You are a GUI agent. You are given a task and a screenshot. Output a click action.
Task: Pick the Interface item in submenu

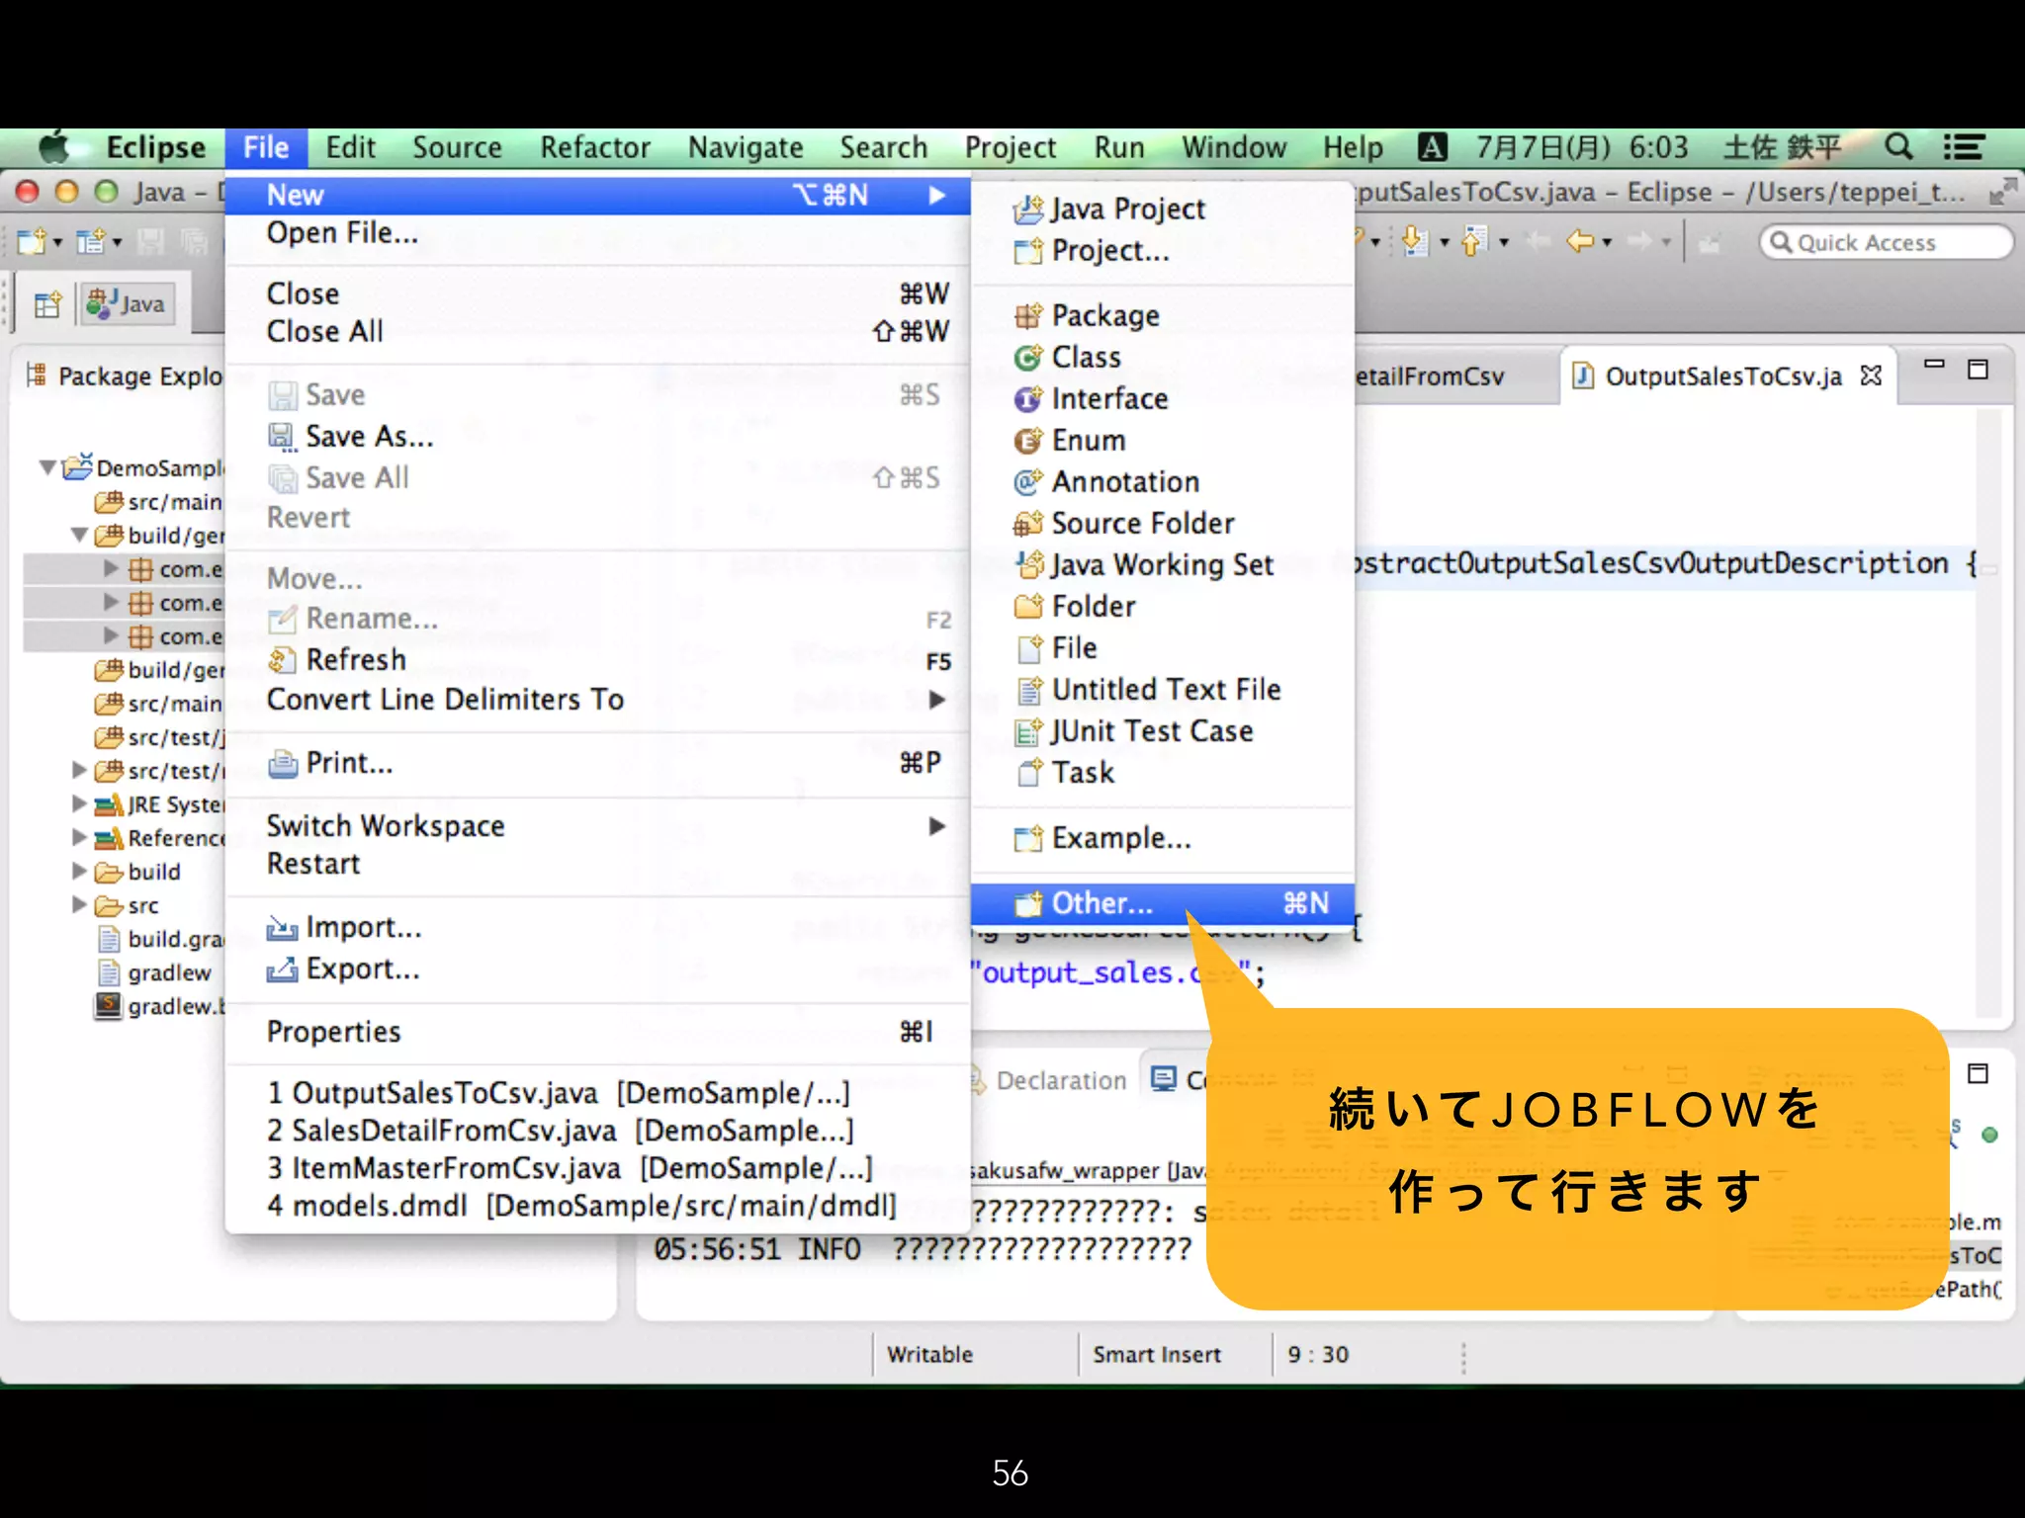point(1108,398)
